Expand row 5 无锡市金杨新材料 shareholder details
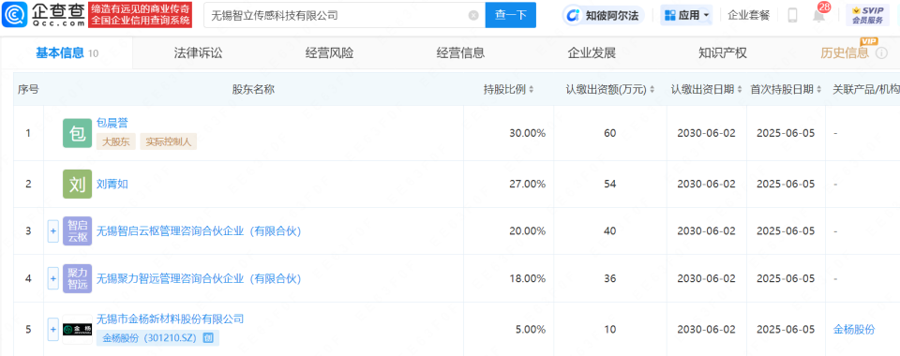The width and height of the screenshot is (900, 356). (x=53, y=330)
